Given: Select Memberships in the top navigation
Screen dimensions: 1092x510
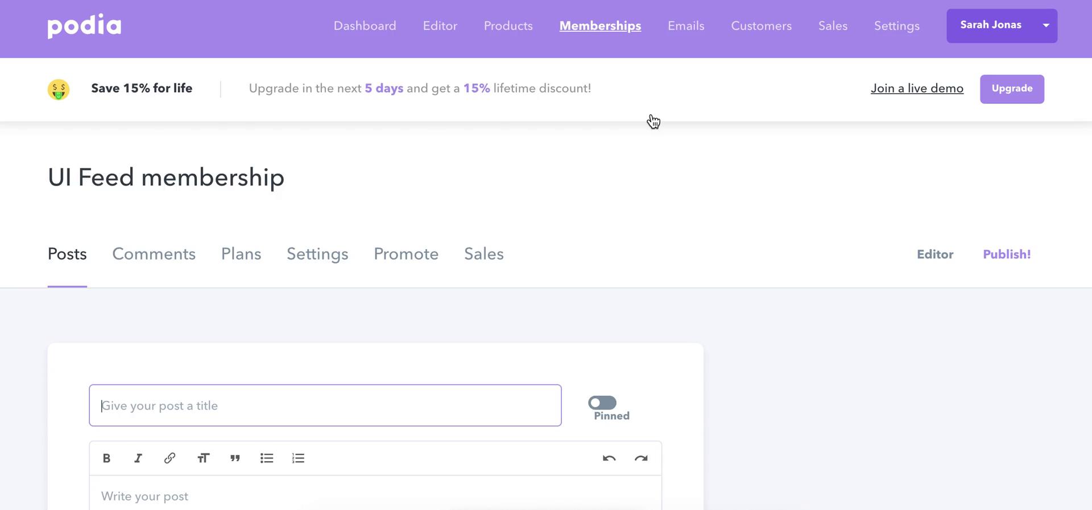Looking at the screenshot, I should pyautogui.click(x=600, y=26).
